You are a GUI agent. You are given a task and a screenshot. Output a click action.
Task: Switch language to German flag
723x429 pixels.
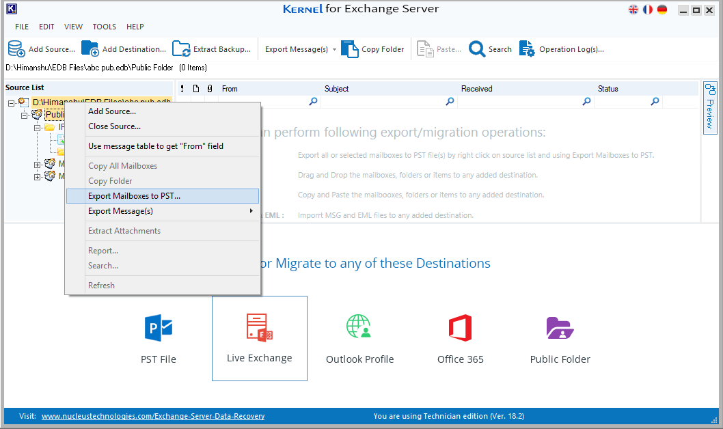[x=662, y=10]
